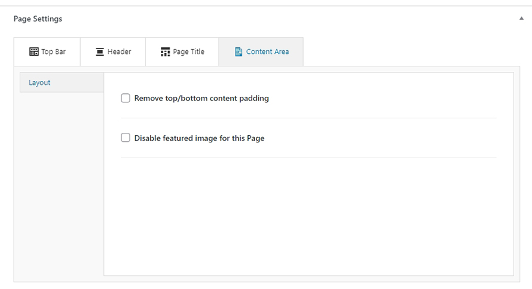The height and width of the screenshot is (289, 532).
Task: Click the empty sidebar space under Layout
Action: point(62,183)
